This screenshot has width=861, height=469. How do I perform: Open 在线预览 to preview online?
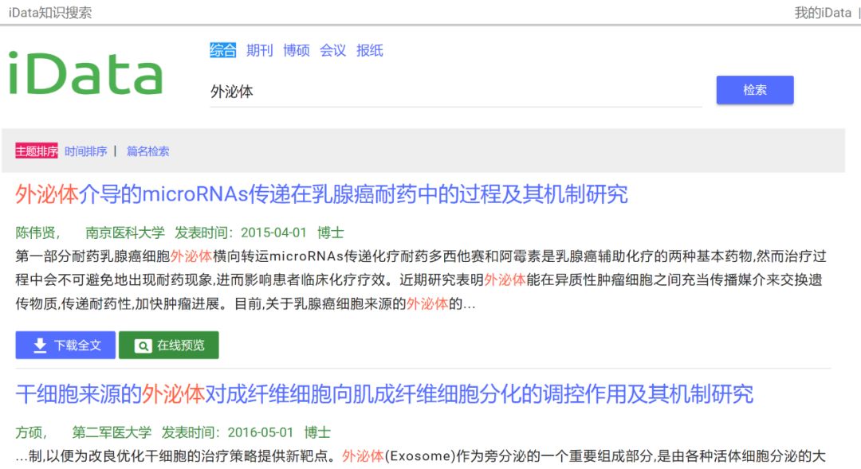[169, 346]
